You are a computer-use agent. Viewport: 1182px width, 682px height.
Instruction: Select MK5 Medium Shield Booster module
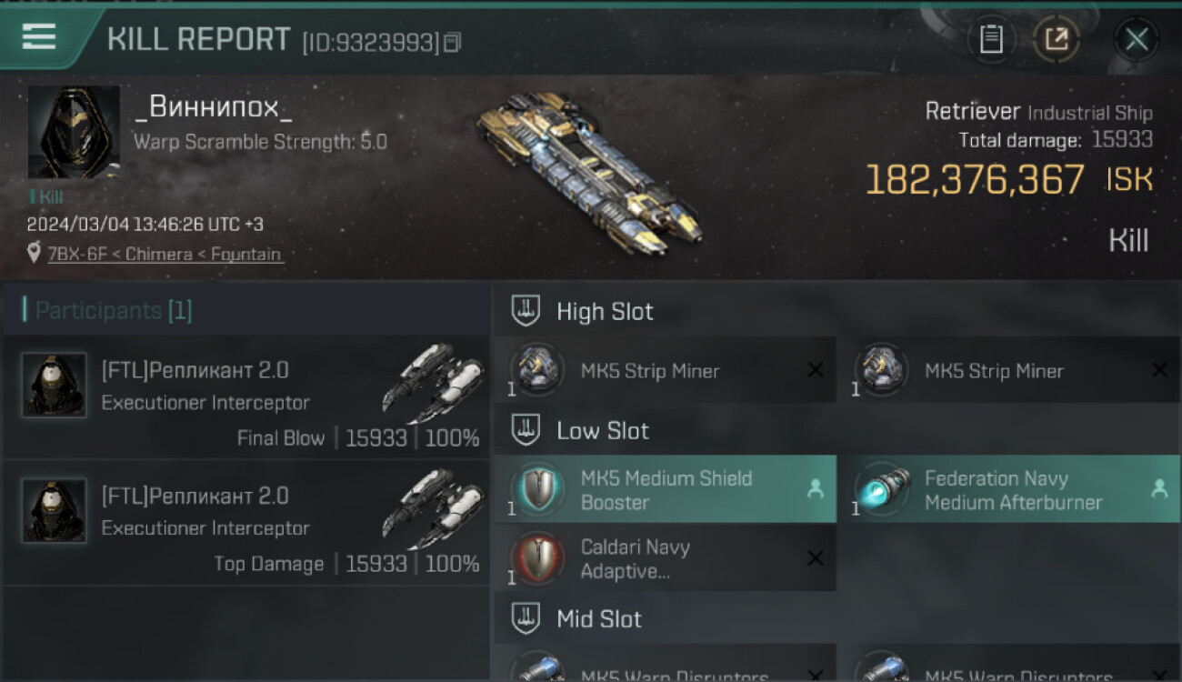[x=665, y=489]
